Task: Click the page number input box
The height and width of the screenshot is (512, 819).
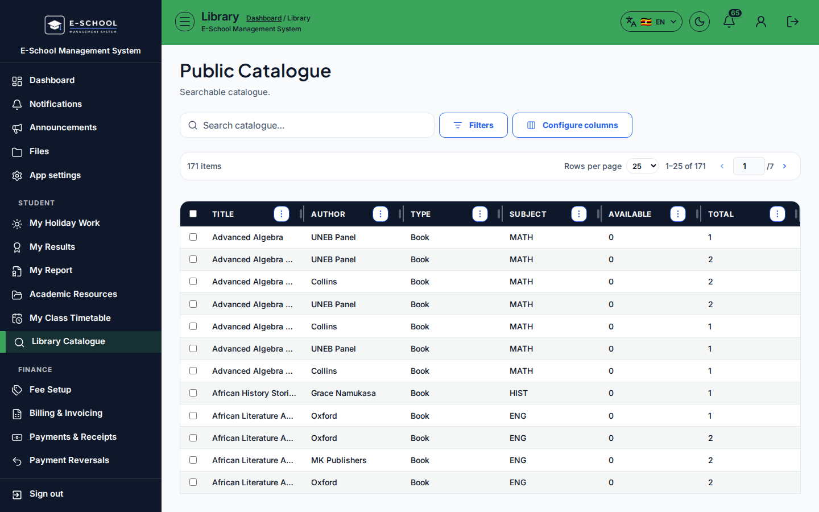Action: [x=748, y=166]
